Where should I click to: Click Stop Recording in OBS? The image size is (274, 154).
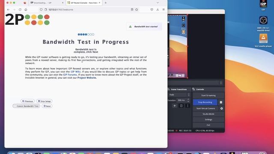[x=205, y=102]
